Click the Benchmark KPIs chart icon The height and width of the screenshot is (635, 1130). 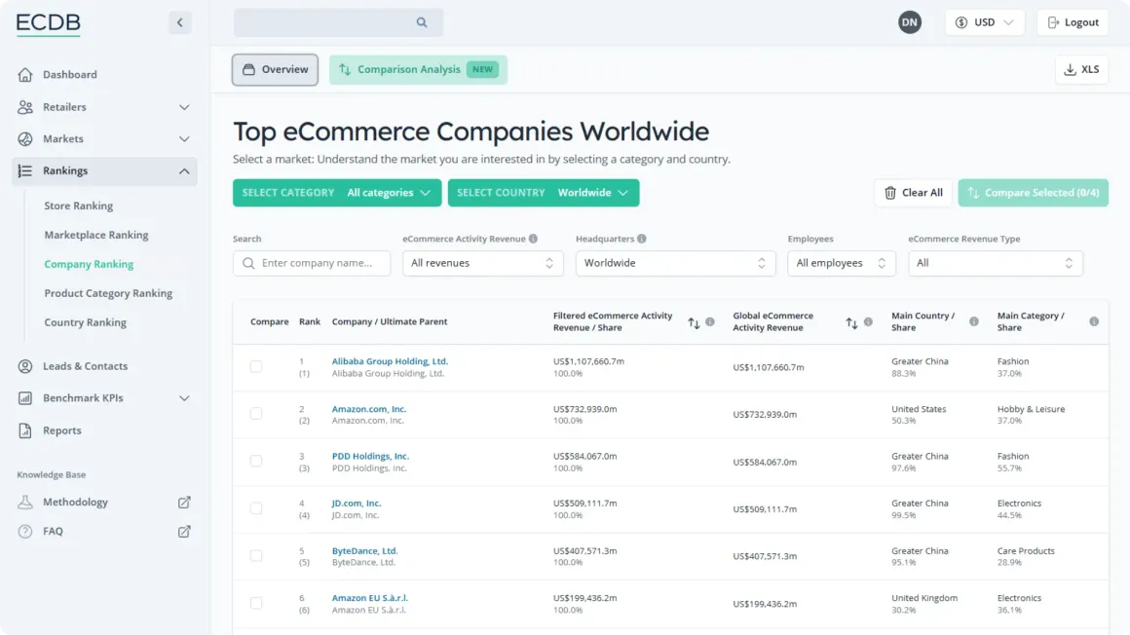(x=25, y=398)
